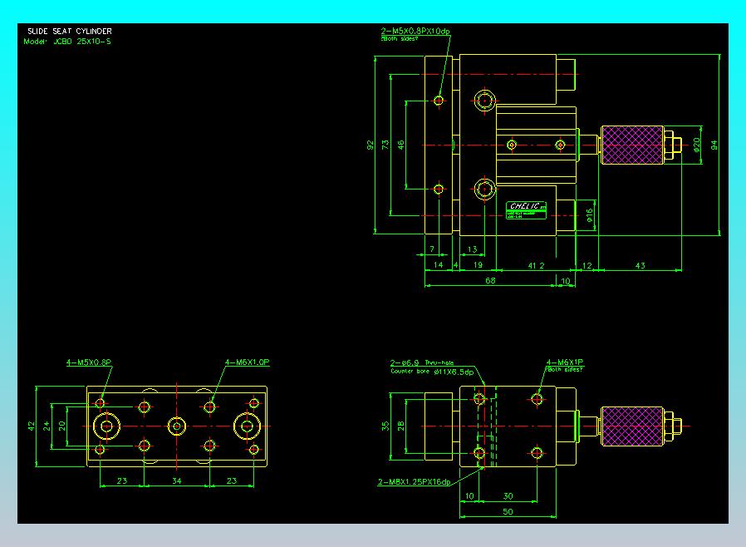Select the 'Model: JCBD 25X10-S' label
This screenshot has width=746, height=547.
click(x=67, y=42)
